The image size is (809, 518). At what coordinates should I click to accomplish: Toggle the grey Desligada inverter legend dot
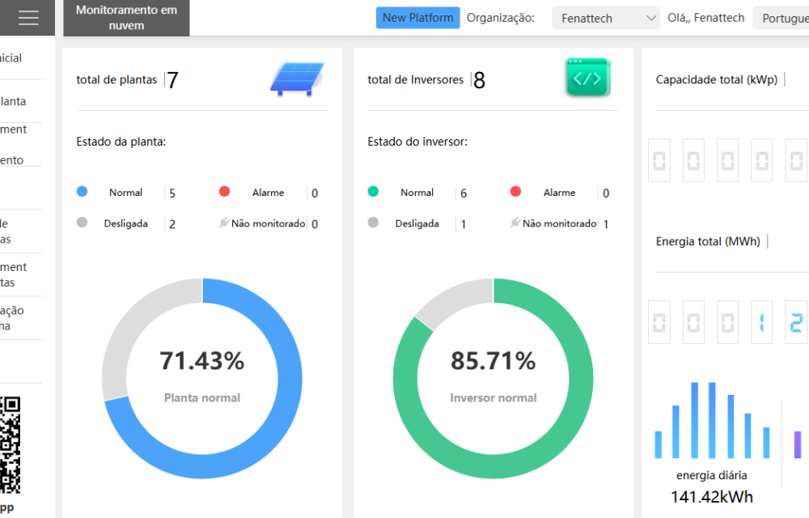[x=373, y=223]
